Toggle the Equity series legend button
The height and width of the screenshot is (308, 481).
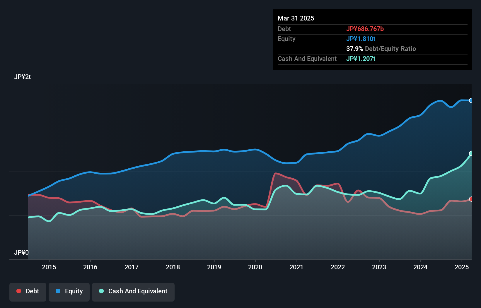[x=69, y=292]
